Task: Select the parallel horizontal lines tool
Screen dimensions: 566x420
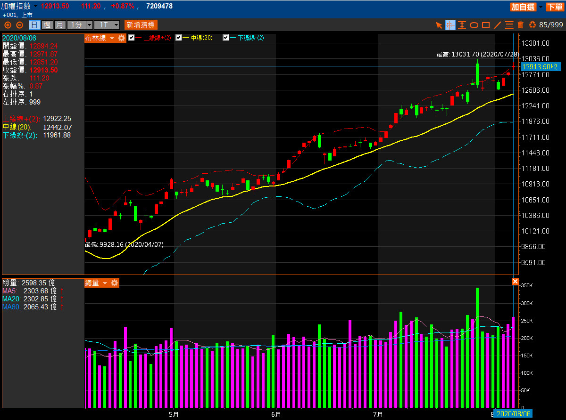Action: pos(509,25)
